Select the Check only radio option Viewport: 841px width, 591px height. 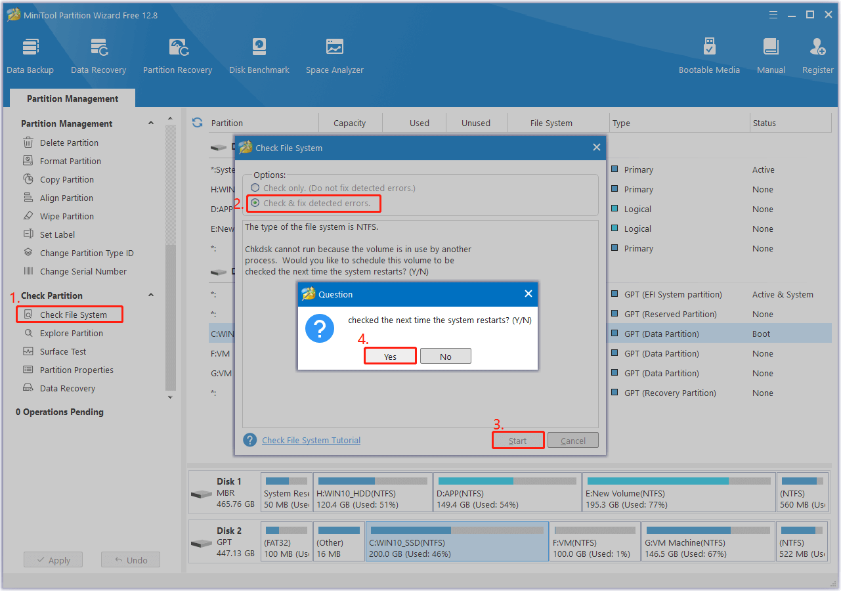(x=255, y=188)
